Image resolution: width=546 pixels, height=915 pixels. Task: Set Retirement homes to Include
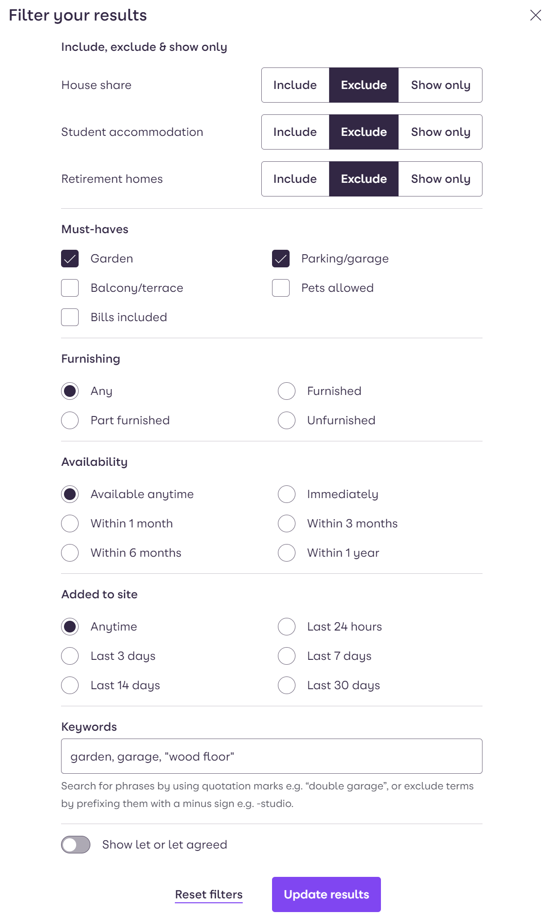tap(295, 178)
